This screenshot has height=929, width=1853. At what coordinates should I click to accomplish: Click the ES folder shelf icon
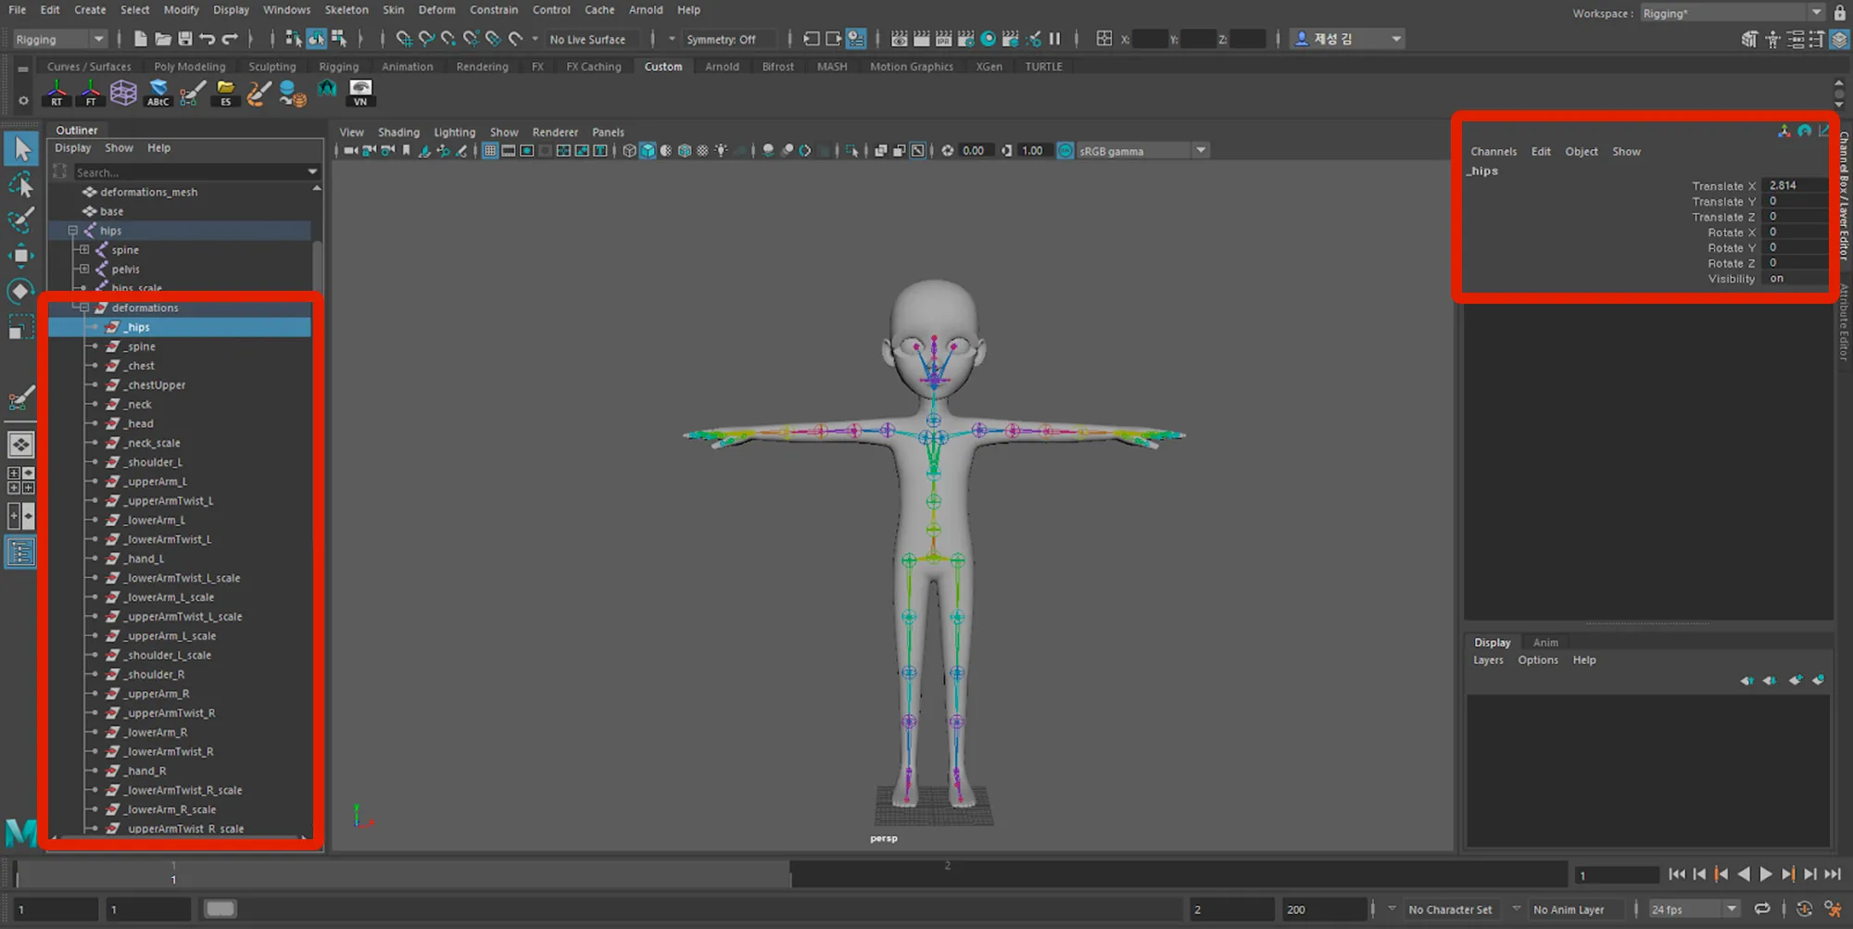[225, 93]
